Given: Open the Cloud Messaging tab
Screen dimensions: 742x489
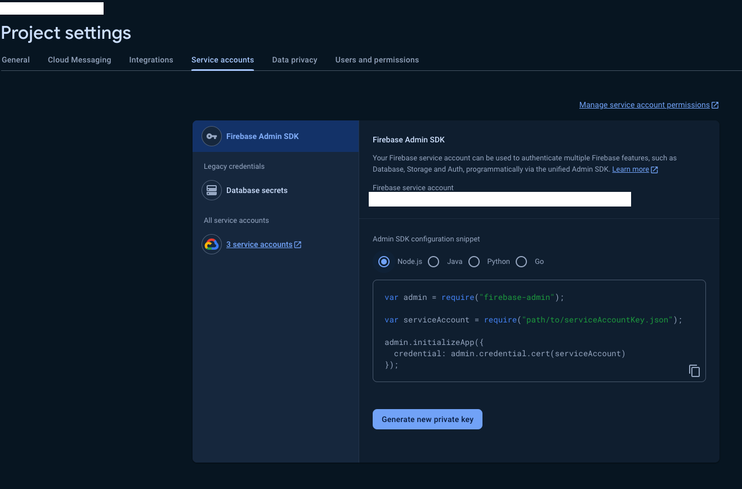Looking at the screenshot, I should (79, 60).
